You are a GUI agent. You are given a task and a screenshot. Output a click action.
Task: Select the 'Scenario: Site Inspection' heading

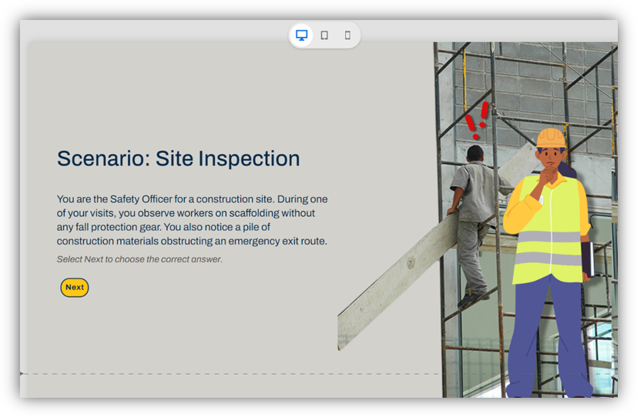178,158
